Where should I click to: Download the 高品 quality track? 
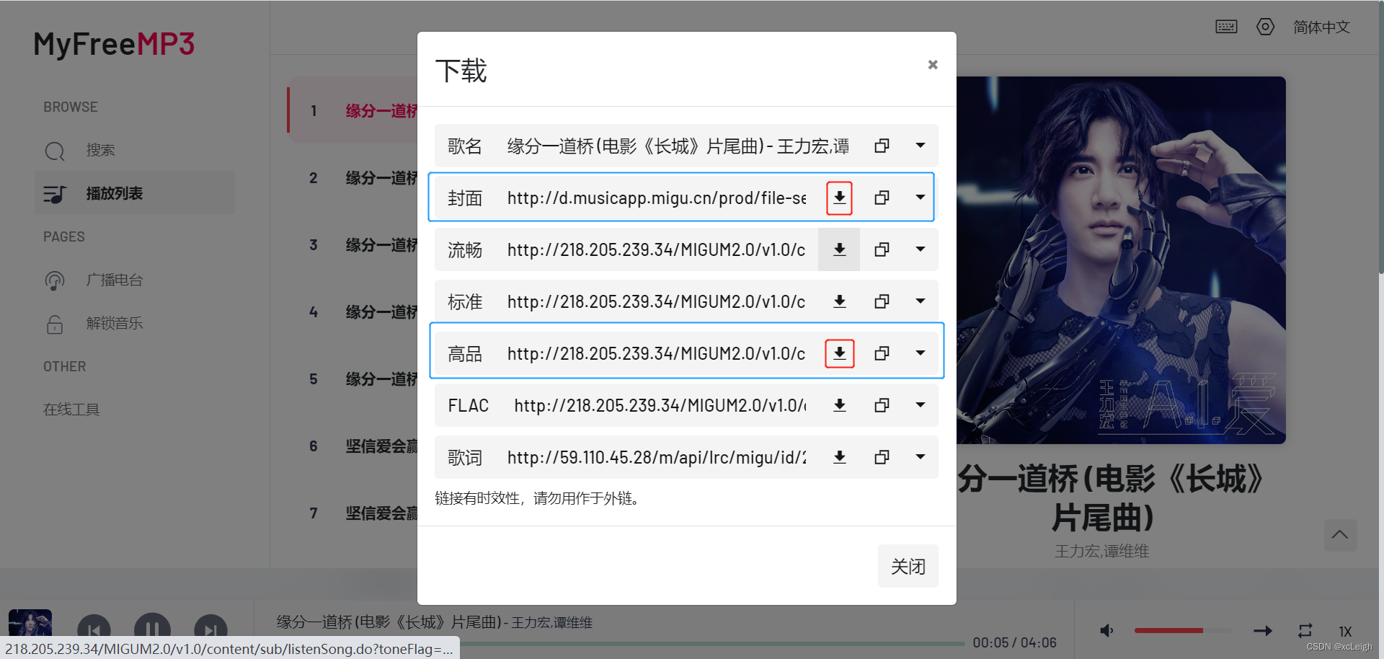point(839,353)
